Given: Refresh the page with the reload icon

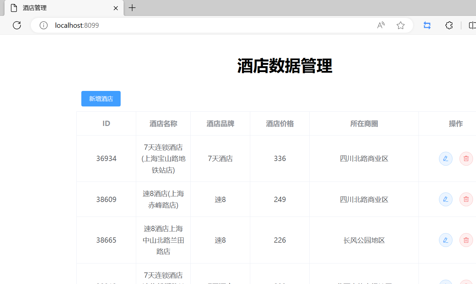Looking at the screenshot, I should (x=17, y=25).
